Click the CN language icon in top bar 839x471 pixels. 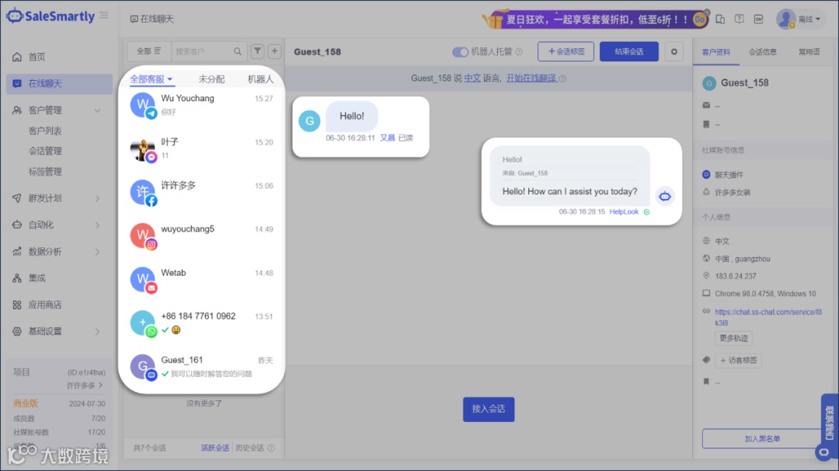tap(758, 18)
